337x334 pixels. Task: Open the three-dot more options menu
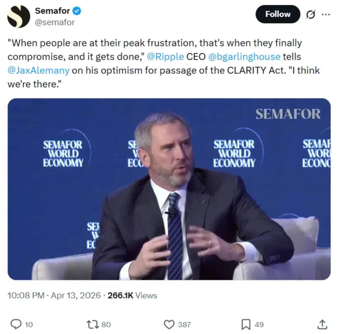(326, 14)
